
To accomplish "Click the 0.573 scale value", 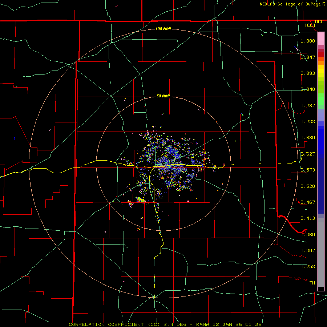I will (308, 170).
